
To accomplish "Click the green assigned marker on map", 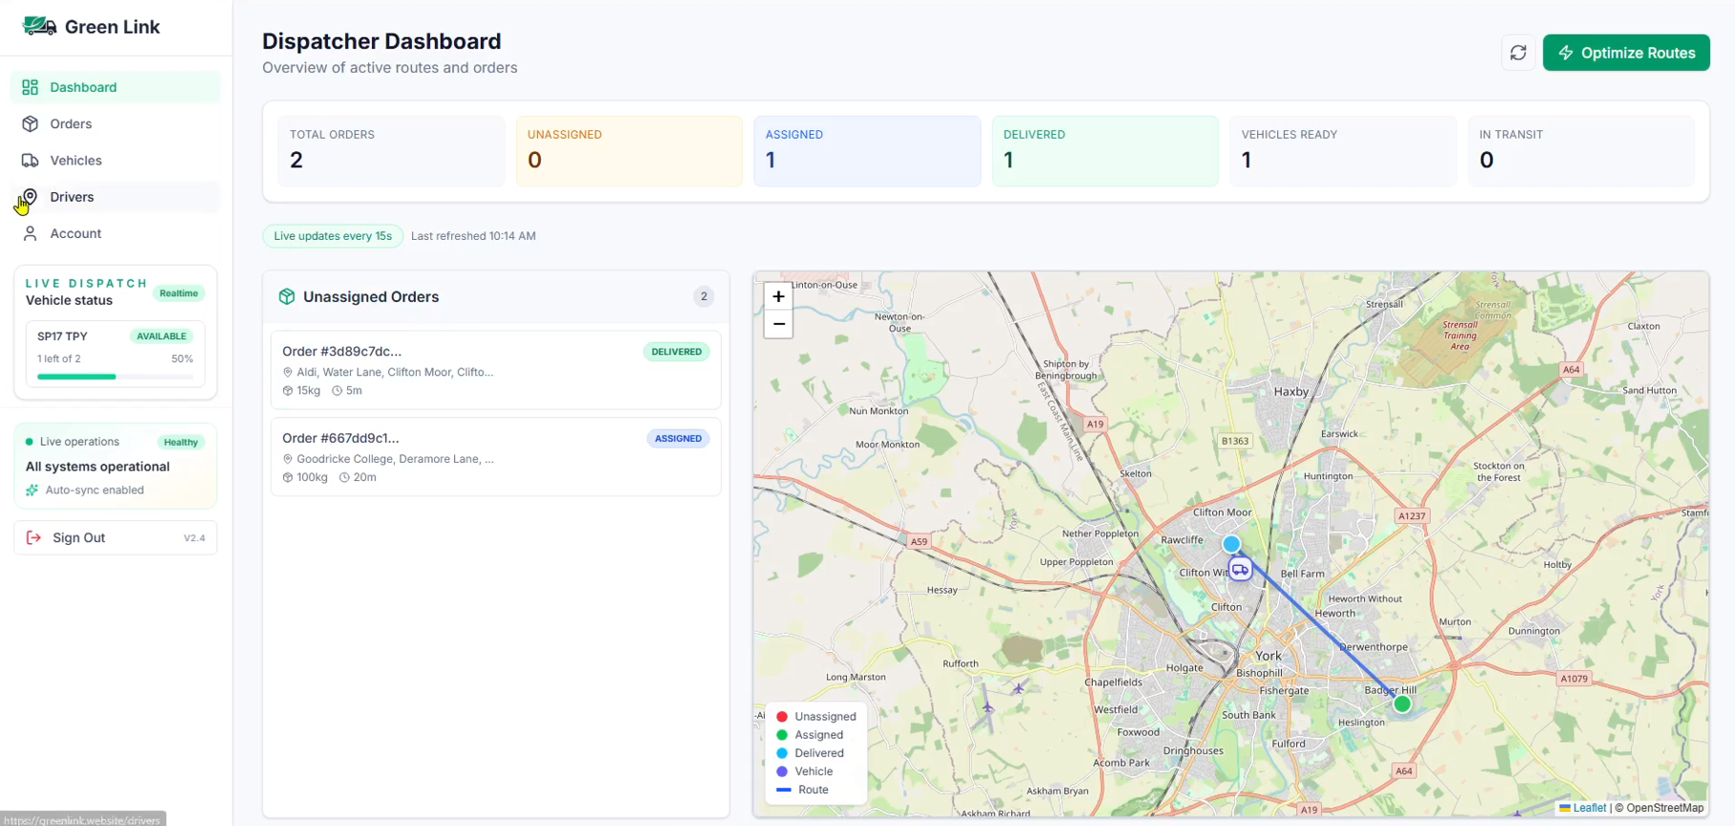I will (1401, 705).
